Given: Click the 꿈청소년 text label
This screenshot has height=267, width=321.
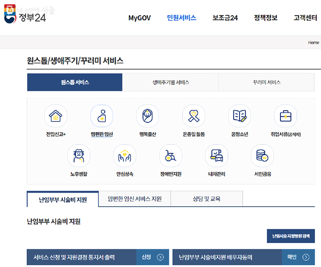Looking at the screenshot, I should 239,134.
